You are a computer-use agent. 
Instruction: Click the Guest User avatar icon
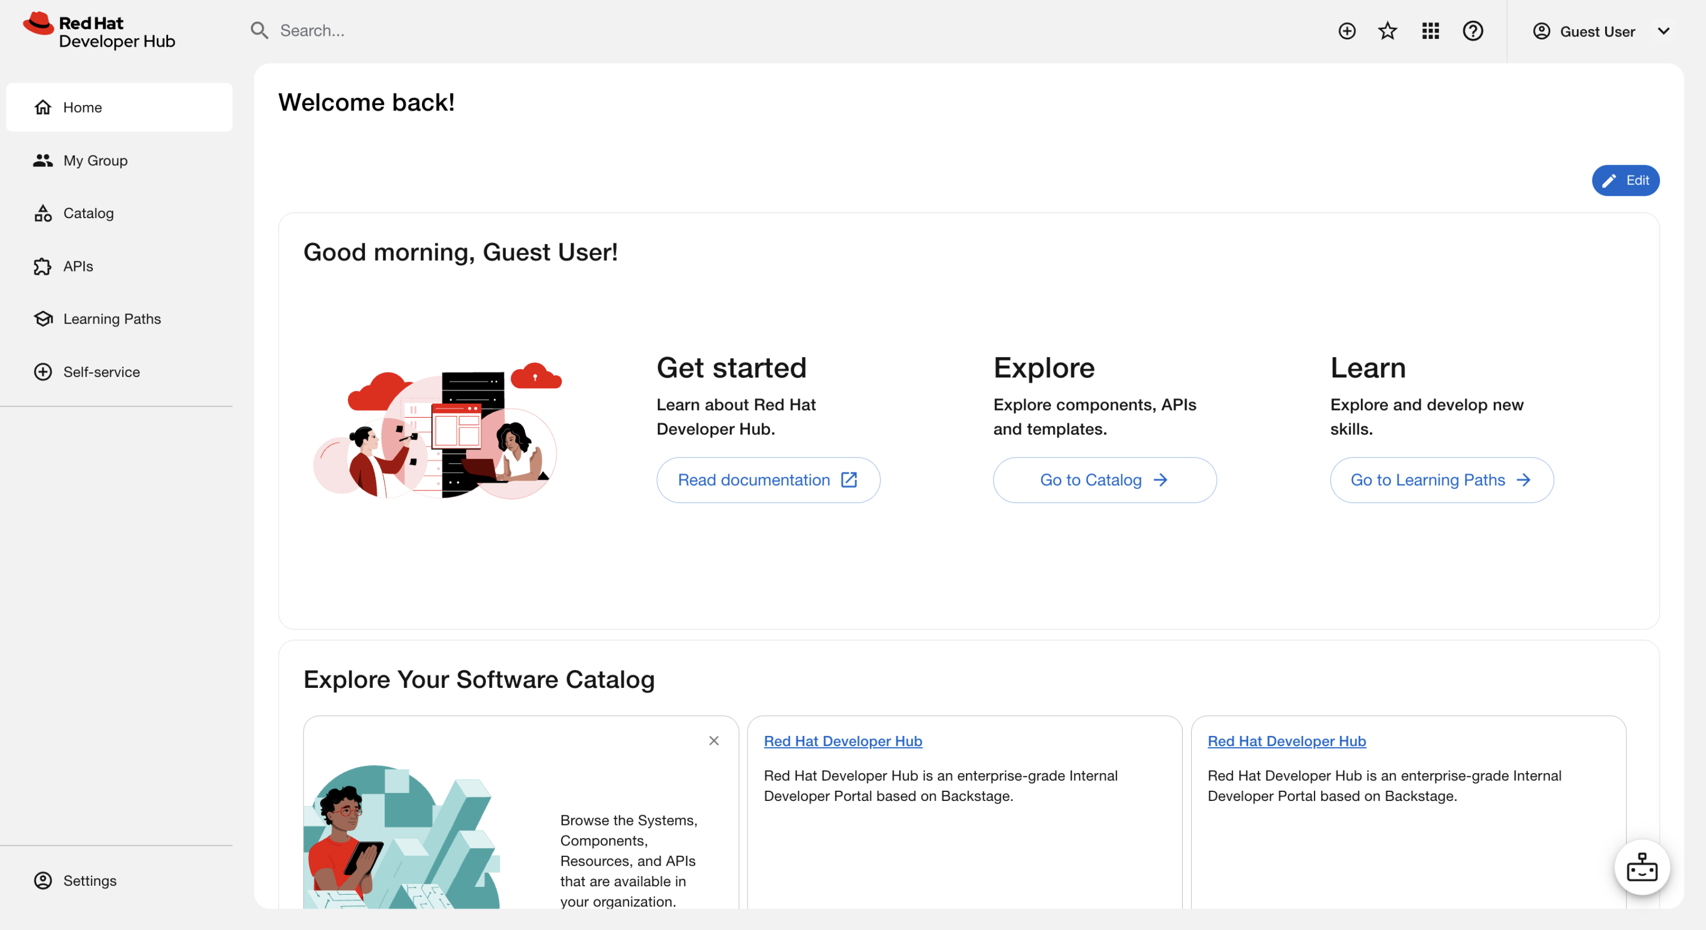[1541, 31]
